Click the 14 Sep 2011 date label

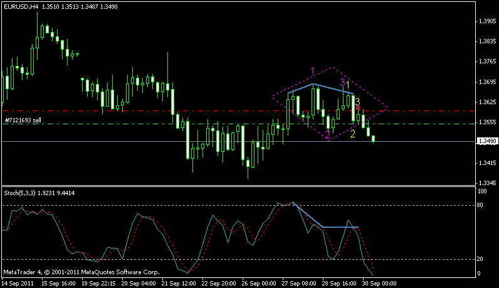(x=18, y=283)
